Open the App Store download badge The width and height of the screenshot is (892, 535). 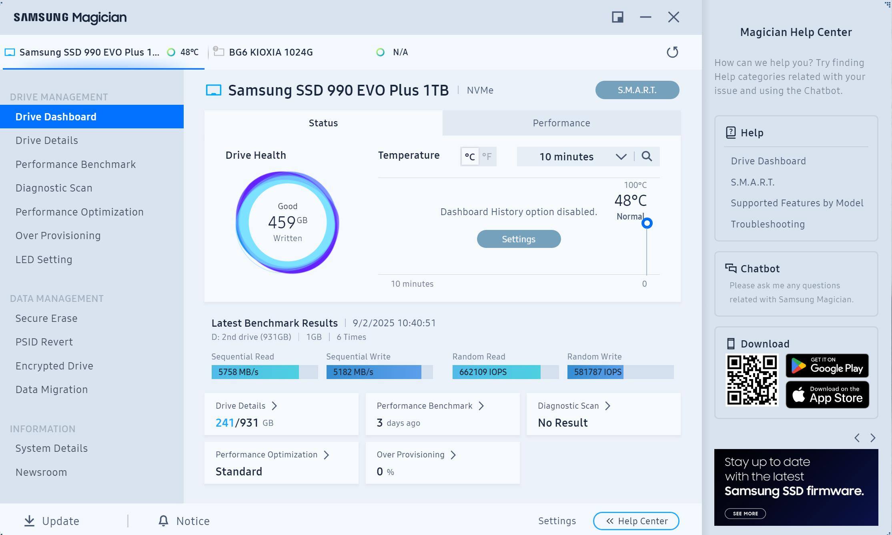[827, 395]
